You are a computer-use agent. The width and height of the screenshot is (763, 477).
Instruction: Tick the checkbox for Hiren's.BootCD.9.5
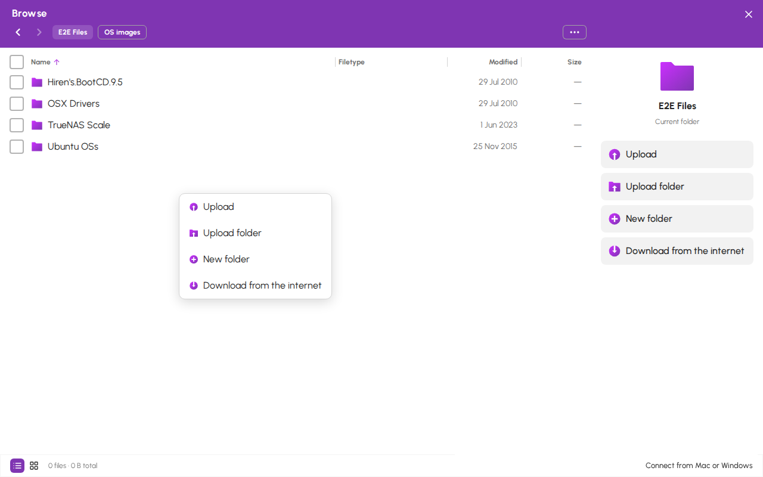pos(17,82)
